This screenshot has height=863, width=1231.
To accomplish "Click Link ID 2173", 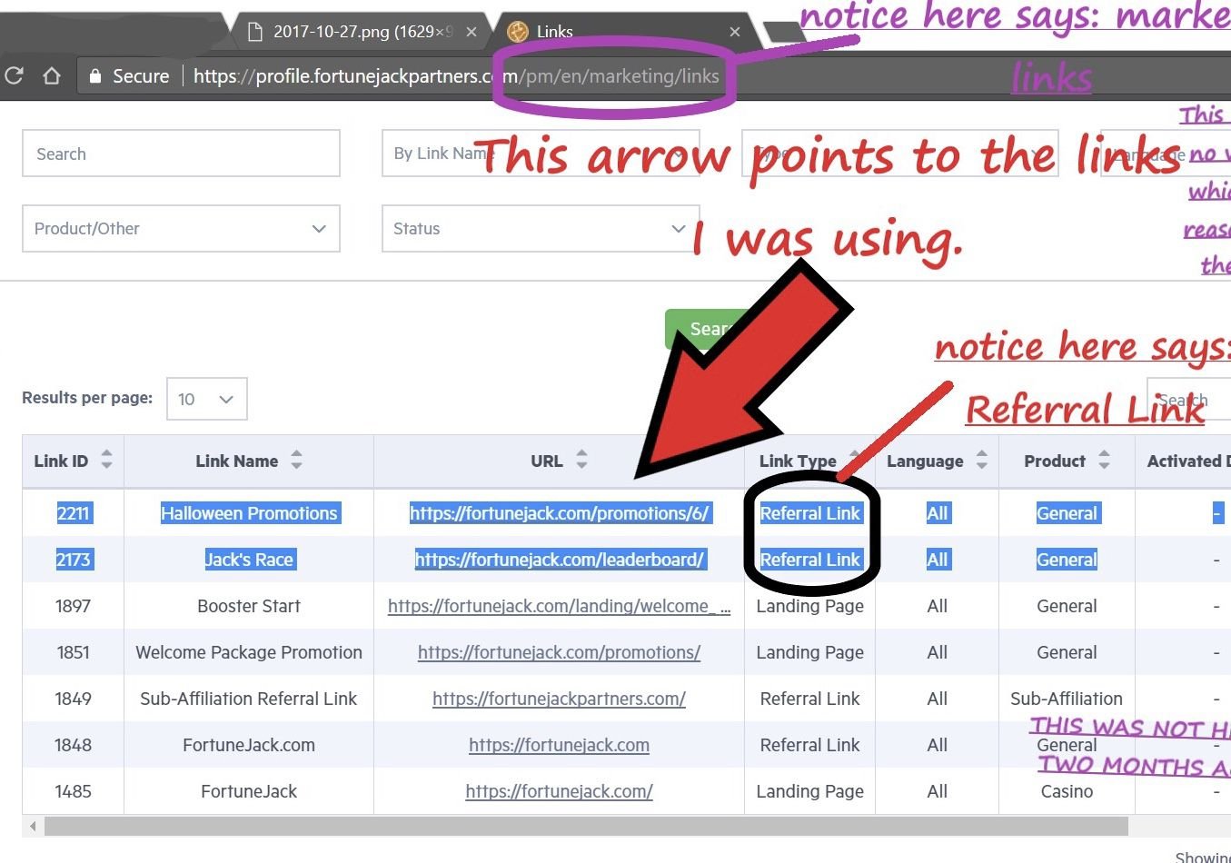I will tap(73, 560).
